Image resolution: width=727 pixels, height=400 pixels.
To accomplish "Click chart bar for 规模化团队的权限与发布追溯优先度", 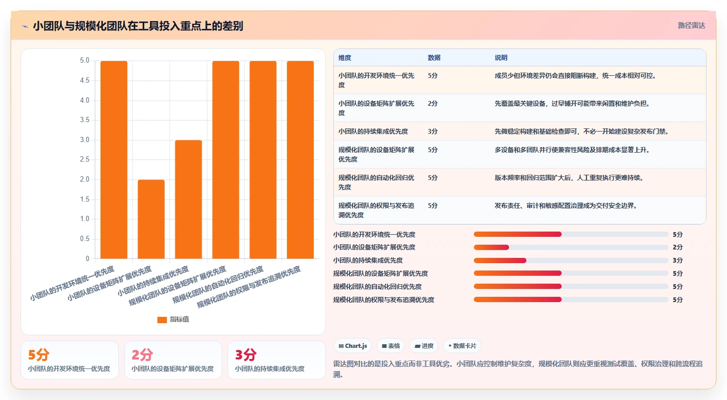I will tap(300, 159).
